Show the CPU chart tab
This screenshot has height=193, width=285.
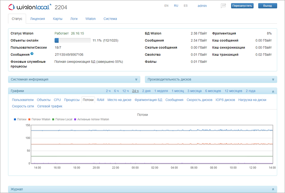coord(57,100)
